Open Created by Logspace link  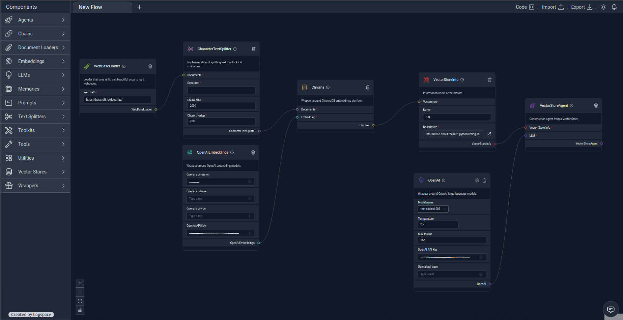point(31,315)
